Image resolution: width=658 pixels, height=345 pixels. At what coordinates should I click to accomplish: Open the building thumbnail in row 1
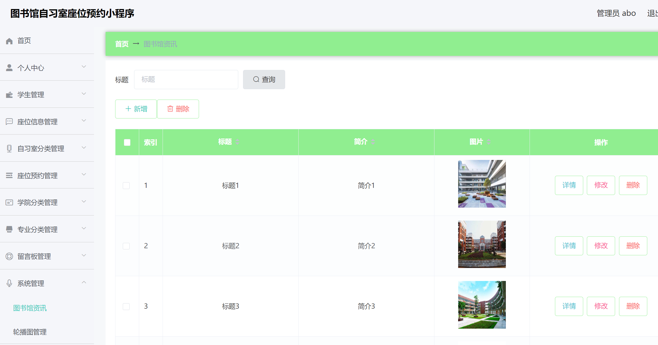point(482,184)
